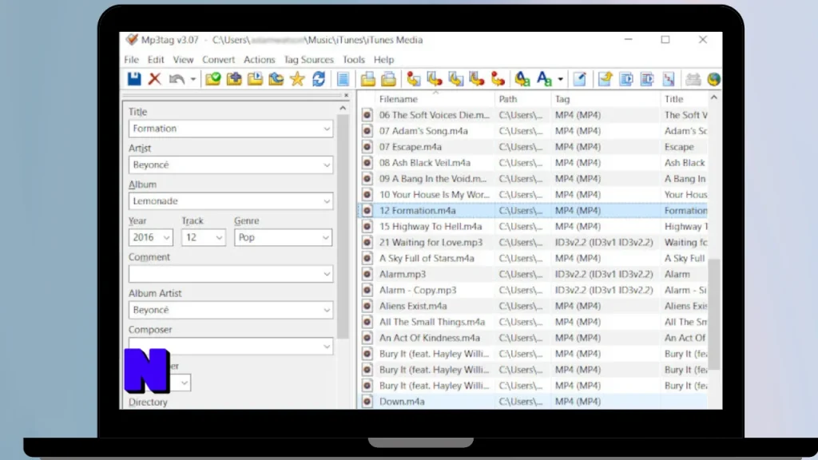This screenshot has height=460, width=818.
Task: Click the folder with green checkmark icon
Action: point(212,79)
